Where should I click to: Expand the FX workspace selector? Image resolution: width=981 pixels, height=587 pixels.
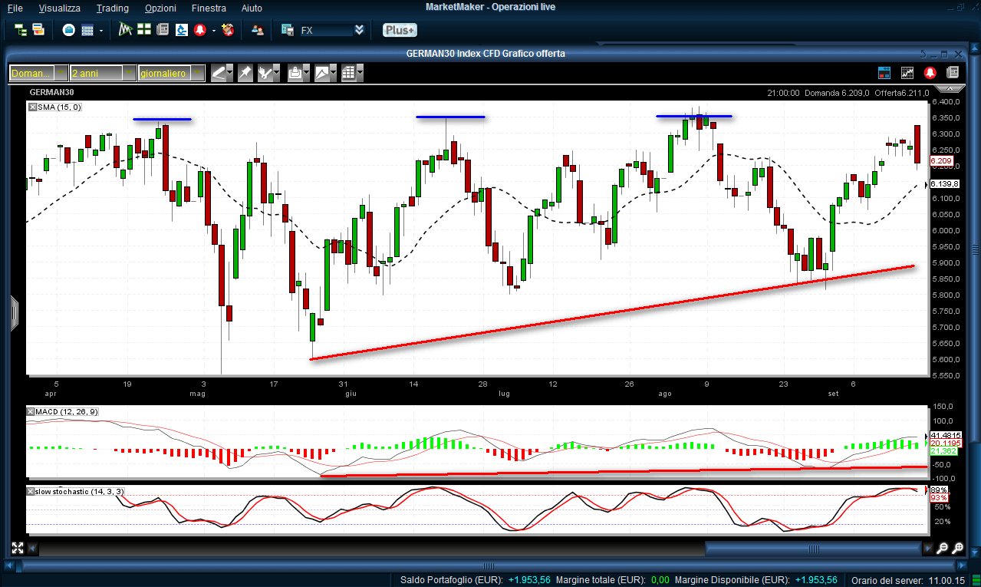(x=359, y=30)
